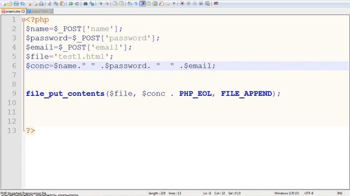
Task: Open Folder as Workspace icon
Action: (167, 4)
